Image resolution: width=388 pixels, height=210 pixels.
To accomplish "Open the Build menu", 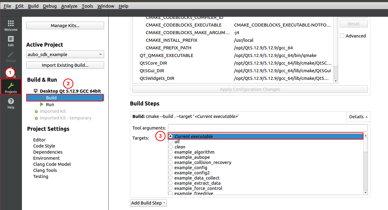I will (x=33, y=6).
